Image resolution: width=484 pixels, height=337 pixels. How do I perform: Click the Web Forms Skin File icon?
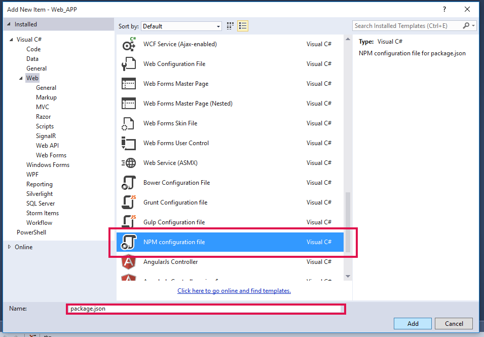(129, 123)
